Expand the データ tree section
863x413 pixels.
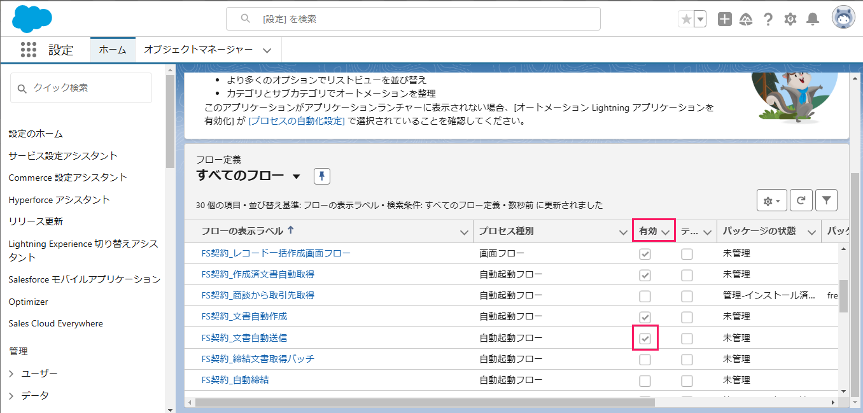point(11,395)
